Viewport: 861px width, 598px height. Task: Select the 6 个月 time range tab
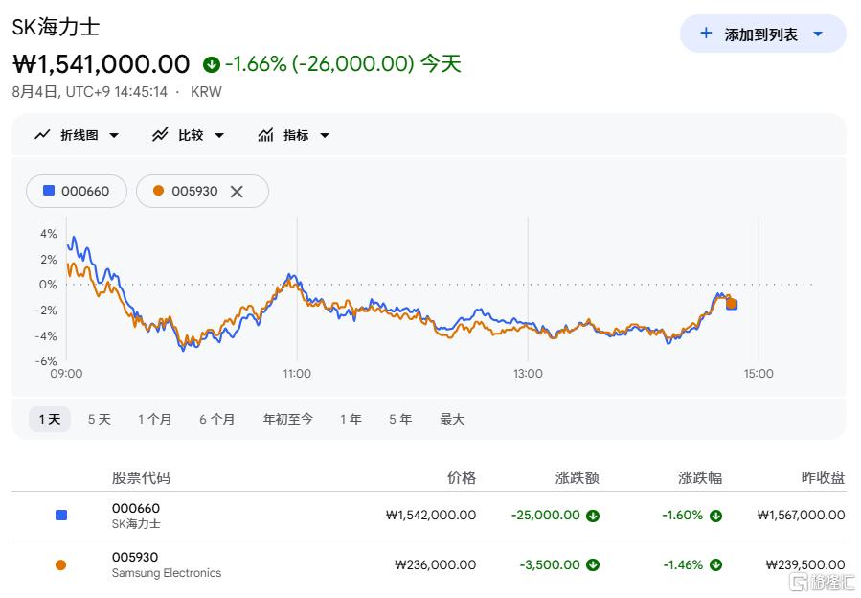point(216,420)
